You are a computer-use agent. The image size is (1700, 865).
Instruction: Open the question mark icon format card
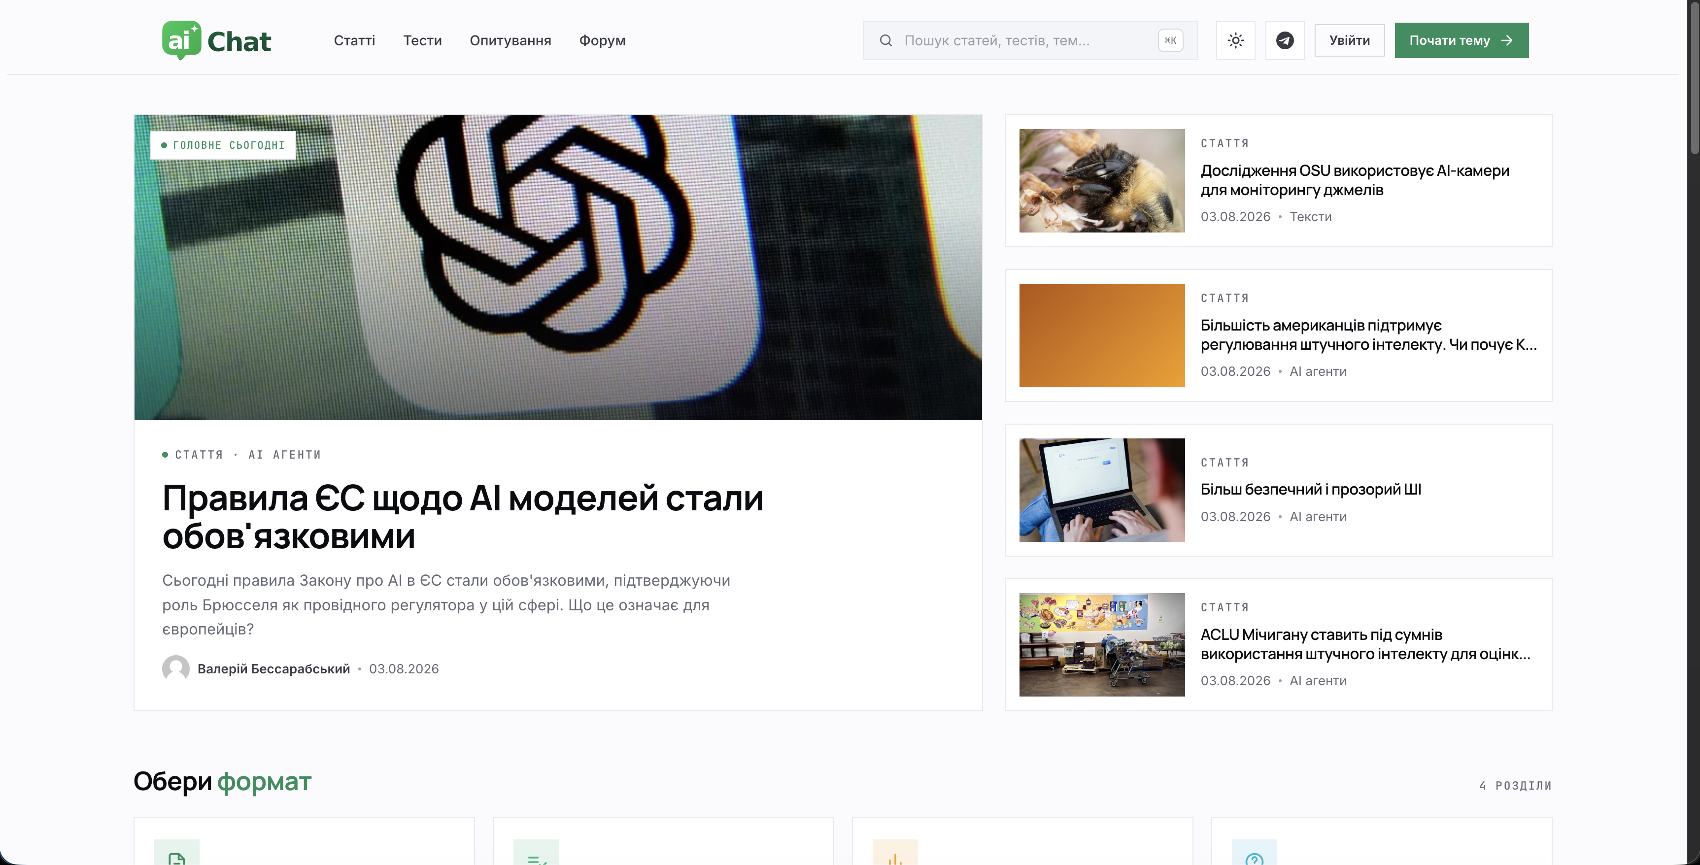tap(1381, 841)
